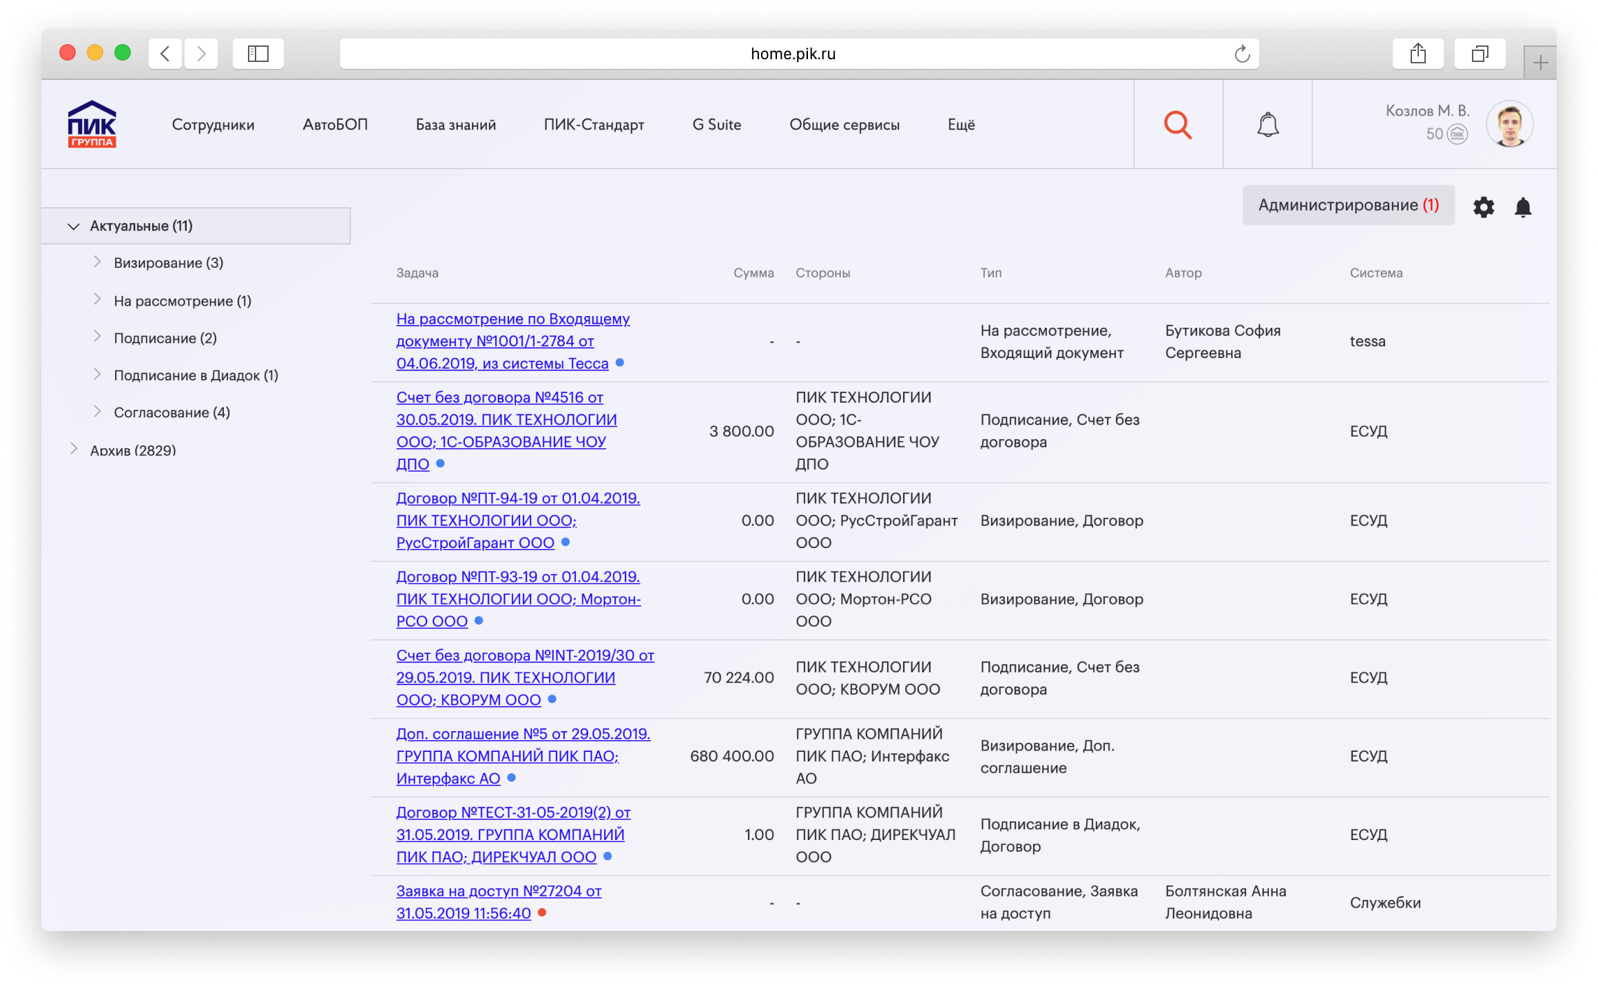Viewport: 1598px width, 986px height.
Task: Open the Сотрудники menu
Action: point(213,125)
